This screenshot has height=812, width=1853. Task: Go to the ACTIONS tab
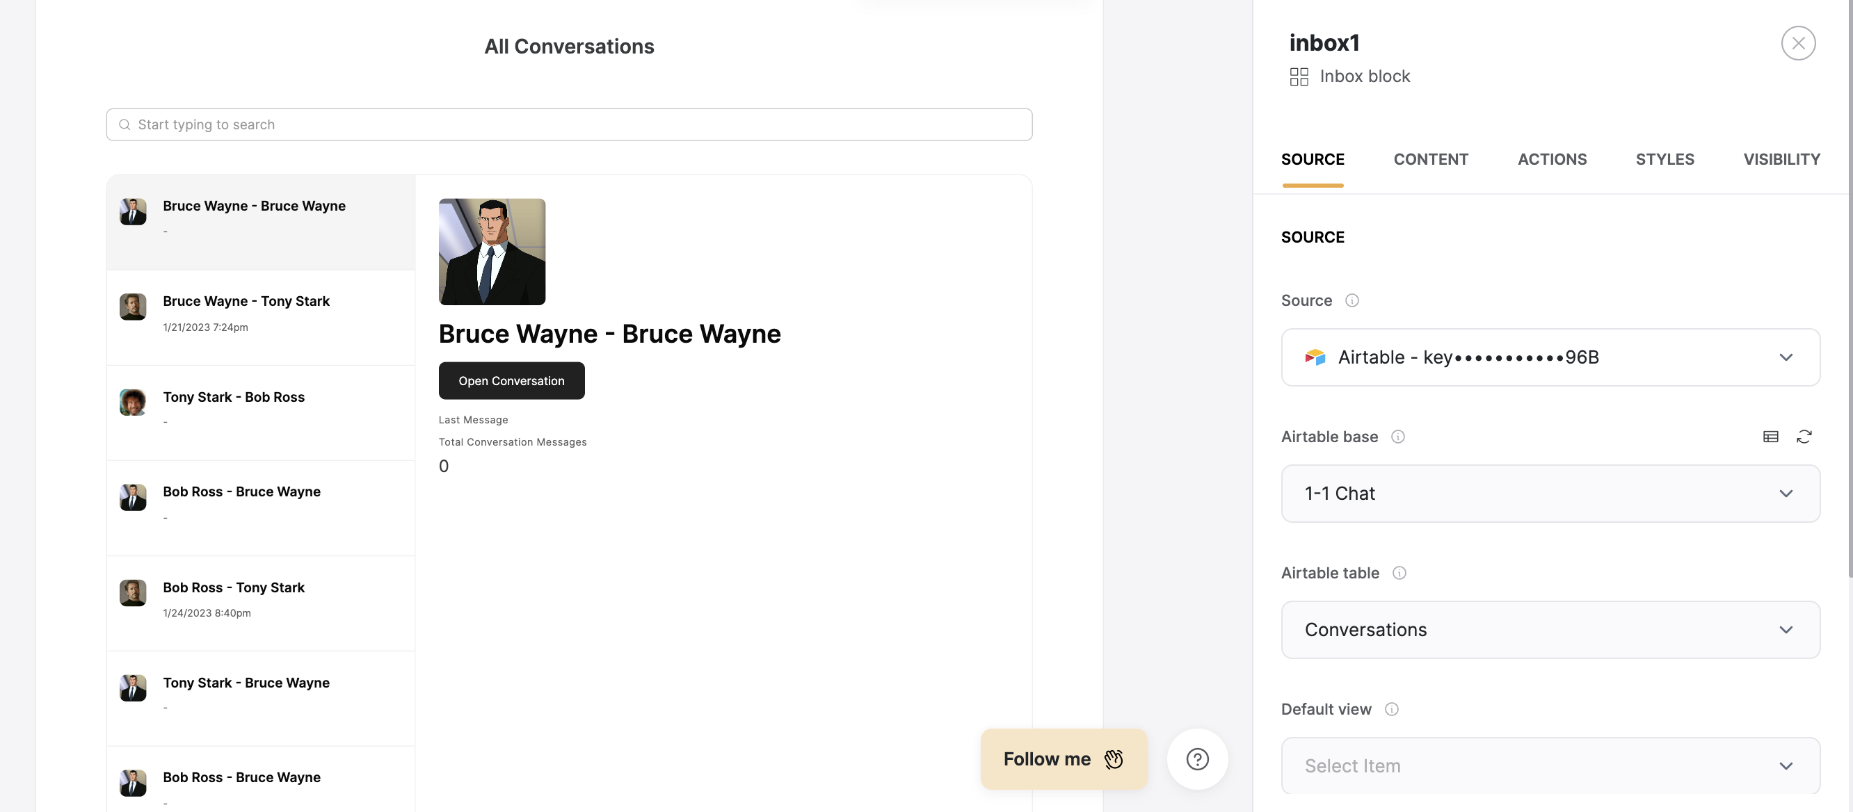(1552, 159)
